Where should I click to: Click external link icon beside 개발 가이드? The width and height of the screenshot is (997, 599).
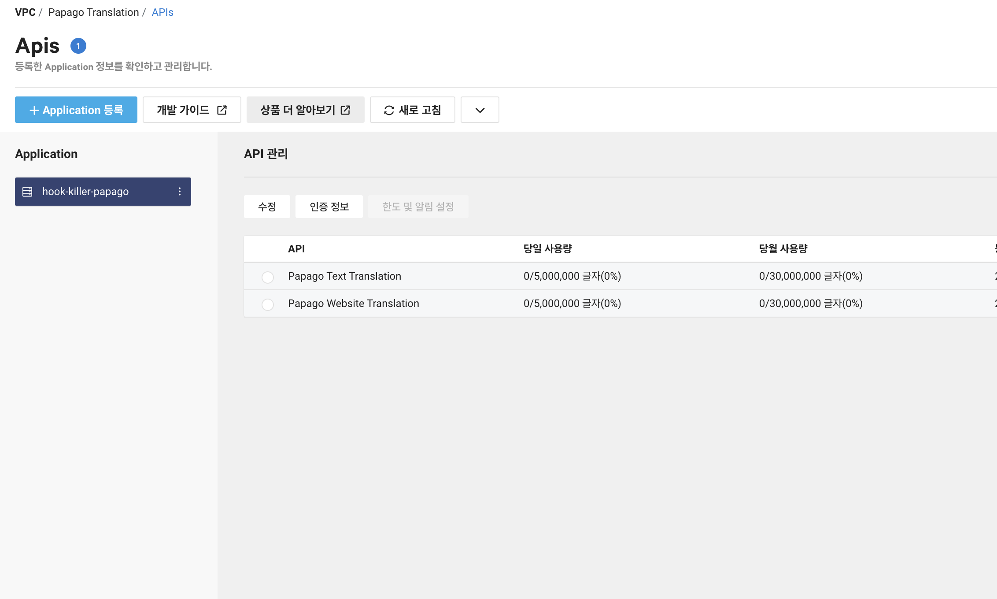[x=222, y=110]
